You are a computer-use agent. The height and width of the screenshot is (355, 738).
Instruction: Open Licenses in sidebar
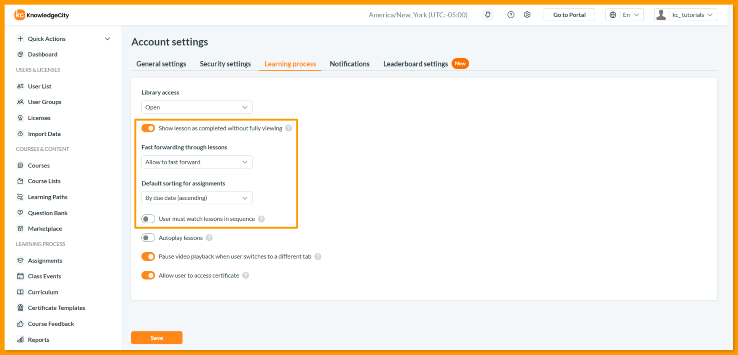click(39, 118)
